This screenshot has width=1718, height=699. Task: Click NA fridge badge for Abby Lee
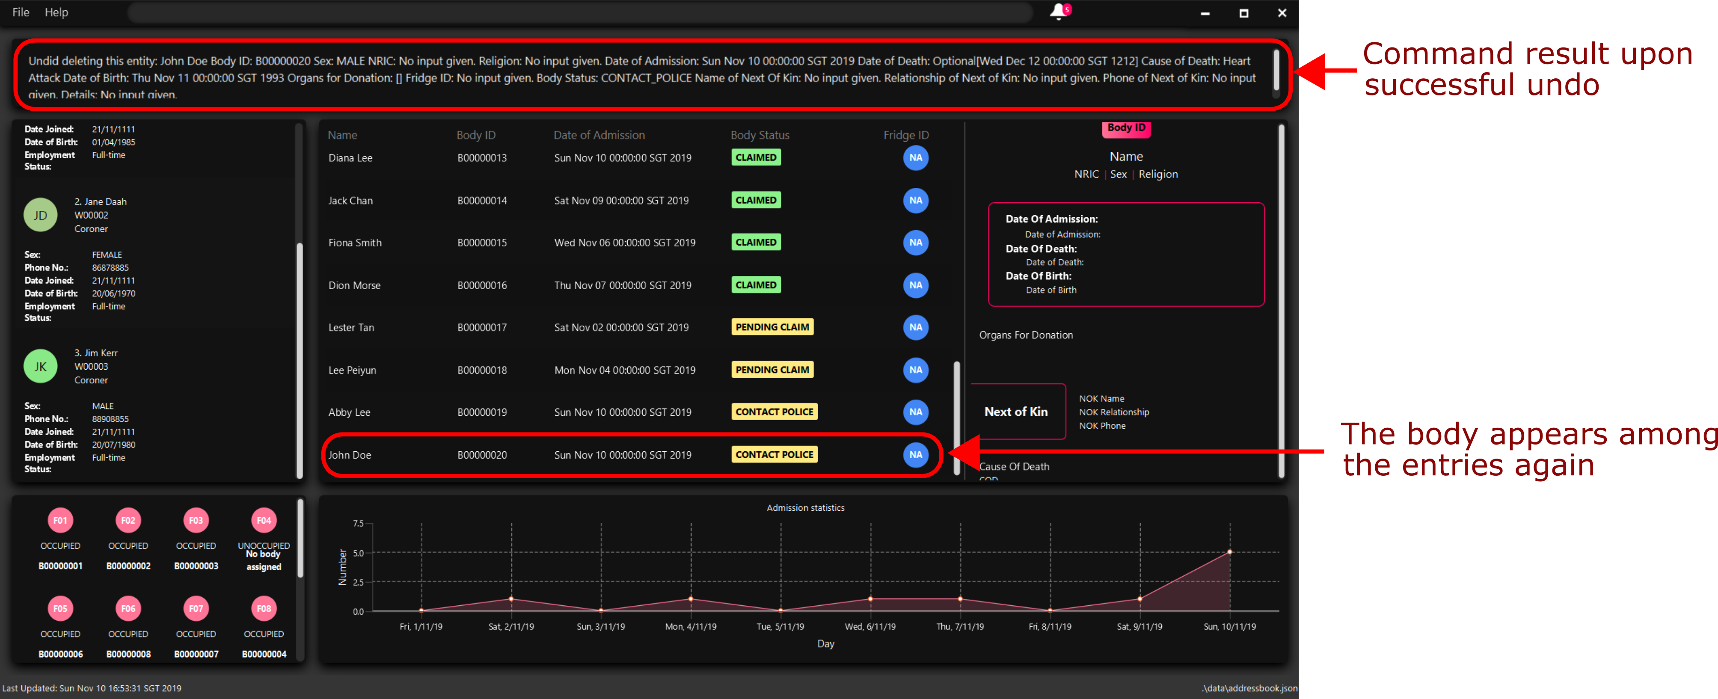coord(916,412)
